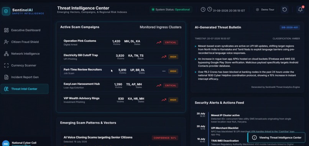Open EasyLoan Harassment Hub campaign
This screenshot has width=309, height=146.
point(121,85)
